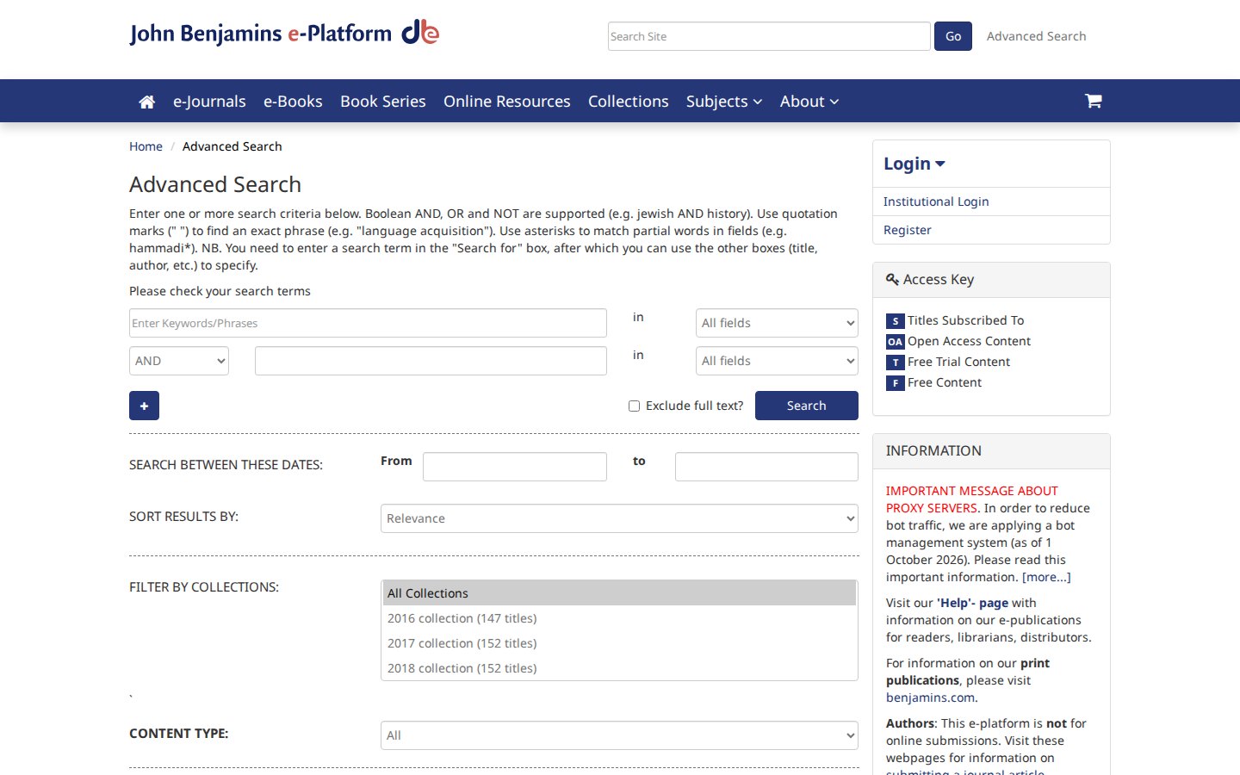Viewport: 1240px width, 775px height.
Task: Click the Go button beside site search
Action: pos(953,36)
